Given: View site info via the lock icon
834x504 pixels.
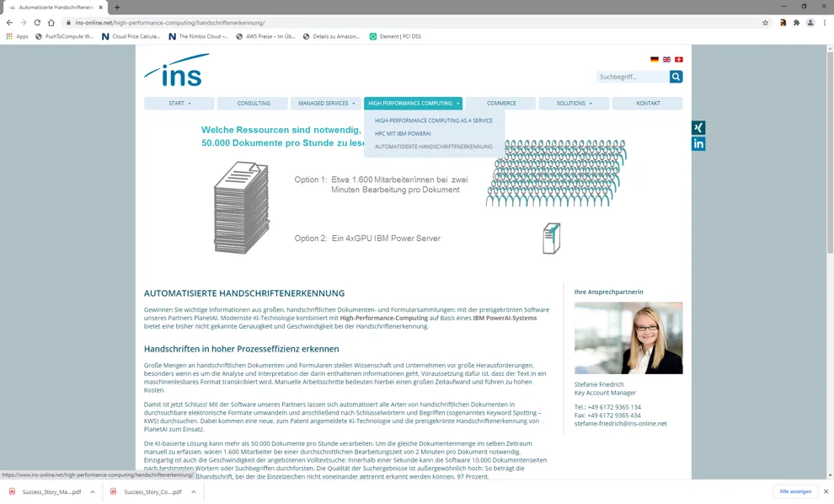Looking at the screenshot, I should pyautogui.click(x=68, y=23).
